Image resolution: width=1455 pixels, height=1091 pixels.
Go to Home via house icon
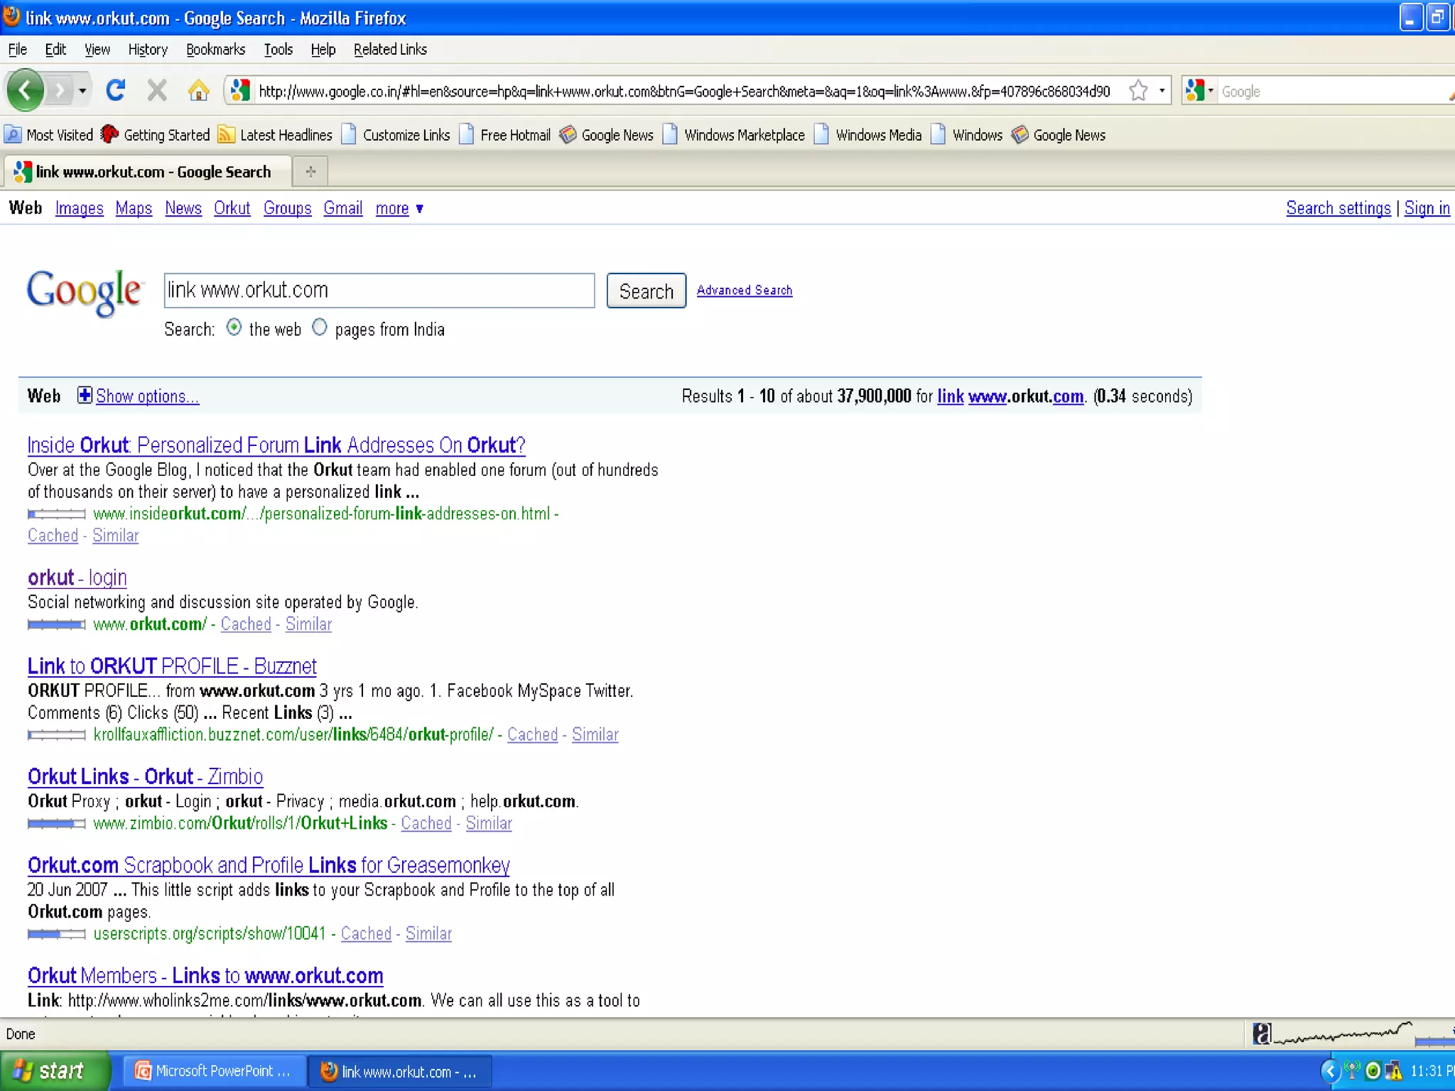pyautogui.click(x=198, y=90)
